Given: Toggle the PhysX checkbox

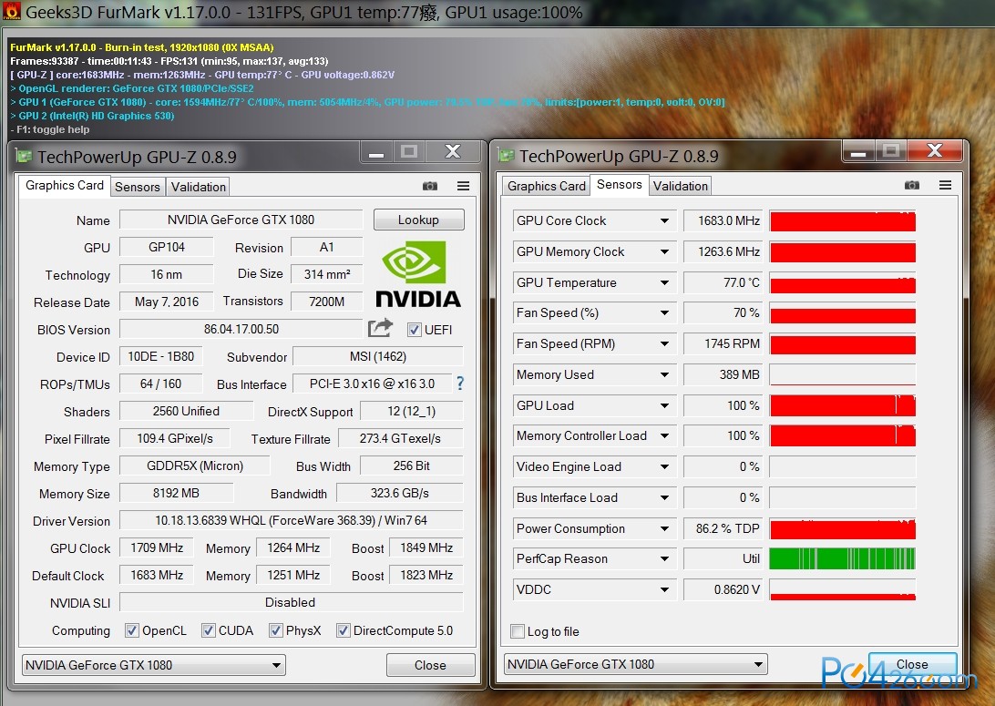Looking at the screenshot, I should pyautogui.click(x=275, y=630).
